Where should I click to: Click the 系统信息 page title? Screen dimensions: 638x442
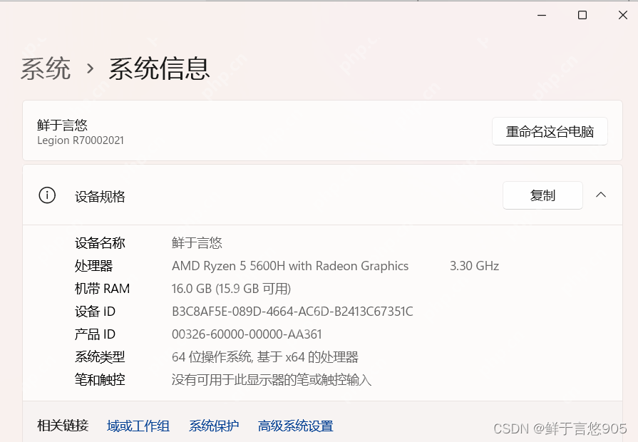(159, 69)
